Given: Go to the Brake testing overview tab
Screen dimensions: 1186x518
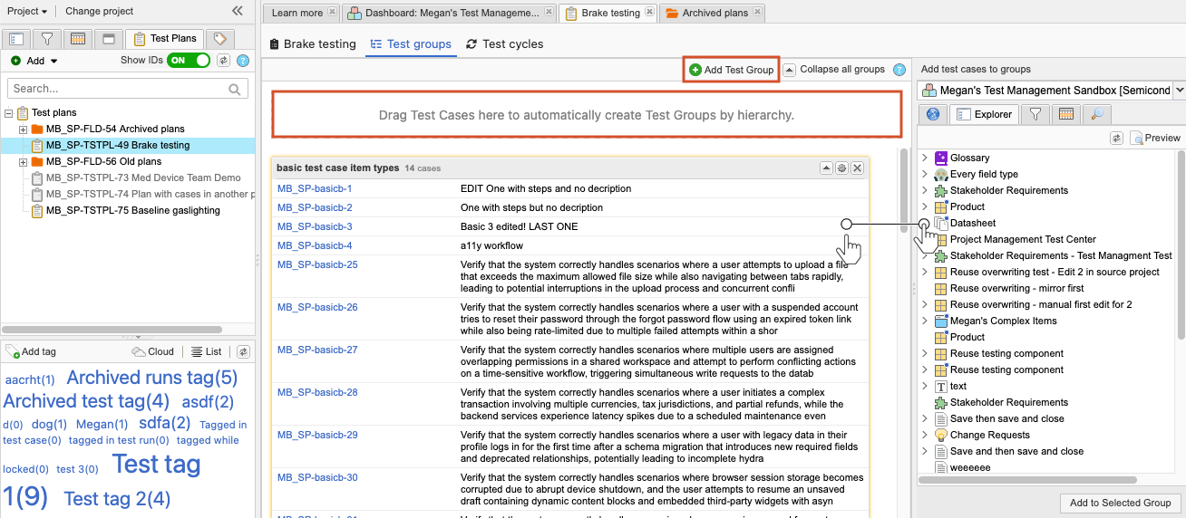Looking at the screenshot, I should tap(314, 43).
